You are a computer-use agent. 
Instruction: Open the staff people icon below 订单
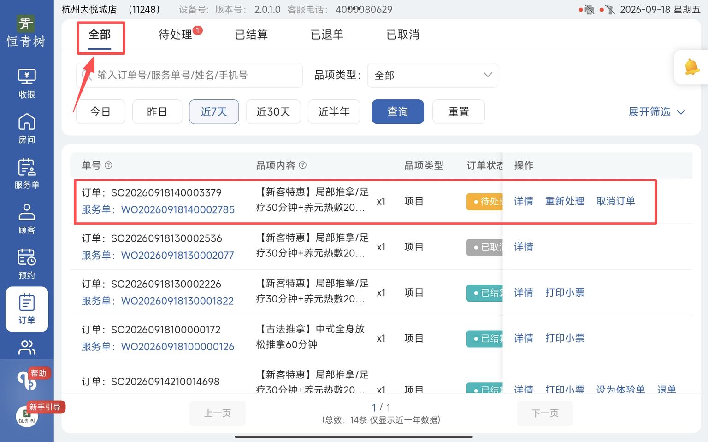pyautogui.click(x=27, y=347)
